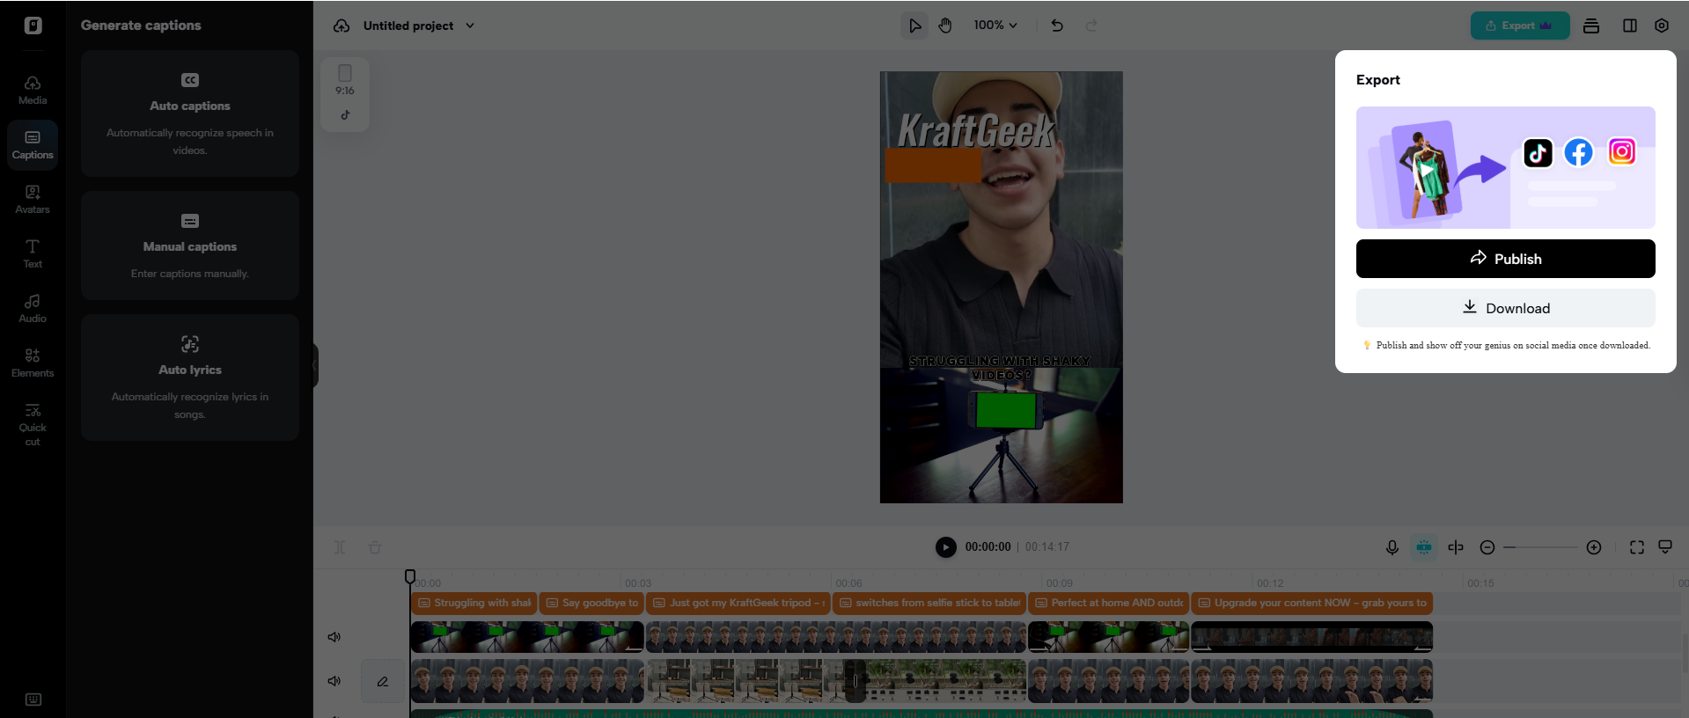Open the keyboard shortcuts icon

click(x=33, y=700)
